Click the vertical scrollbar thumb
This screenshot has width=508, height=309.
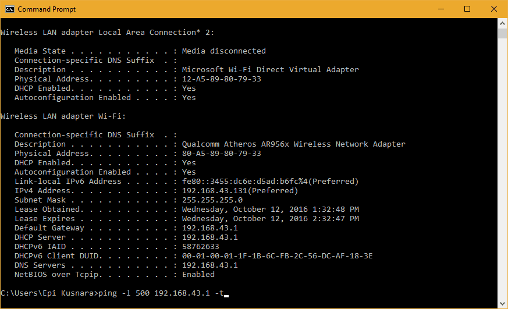click(x=503, y=33)
